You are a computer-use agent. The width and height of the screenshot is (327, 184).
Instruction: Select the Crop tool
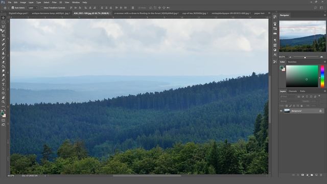click(x=3, y=35)
